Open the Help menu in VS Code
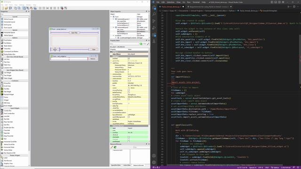This screenshot has width=301, height=169. pyautogui.click(x=204, y=2)
